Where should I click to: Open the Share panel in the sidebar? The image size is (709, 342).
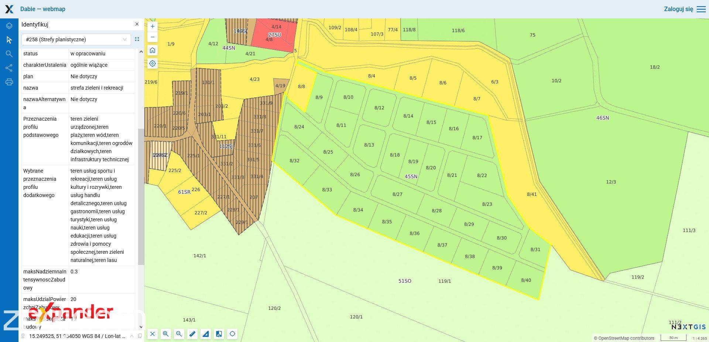[x=9, y=68]
